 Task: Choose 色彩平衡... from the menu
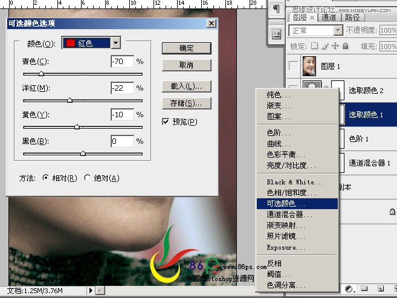297,155
